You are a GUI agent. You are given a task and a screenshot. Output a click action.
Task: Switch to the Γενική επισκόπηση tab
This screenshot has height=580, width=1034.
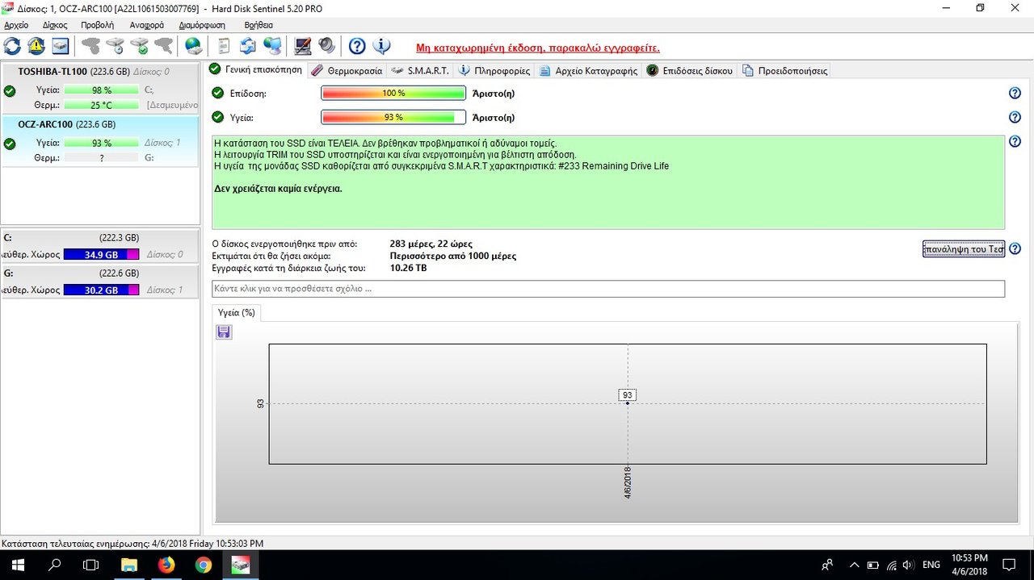pyautogui.click(x=255, y=69)
